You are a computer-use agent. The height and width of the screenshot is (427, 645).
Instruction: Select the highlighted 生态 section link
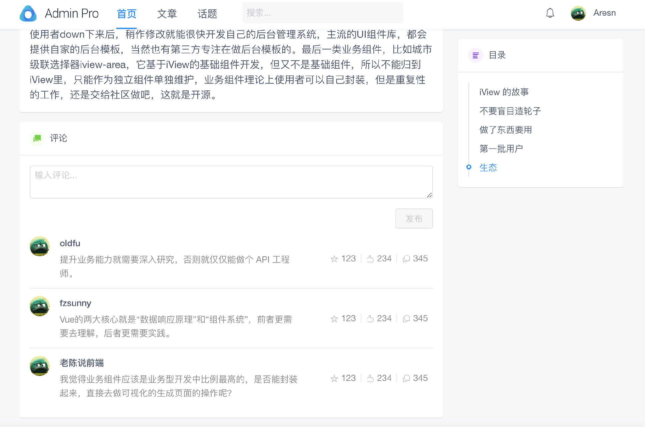click(488, 168)
